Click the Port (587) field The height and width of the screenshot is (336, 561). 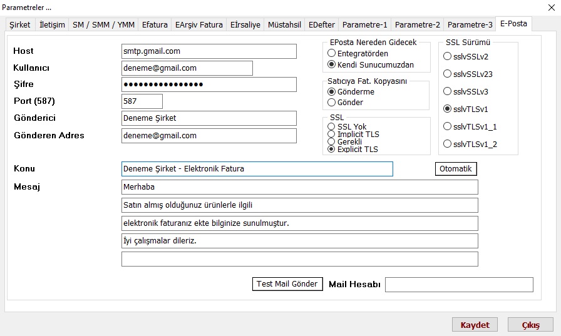pos(142,101)
